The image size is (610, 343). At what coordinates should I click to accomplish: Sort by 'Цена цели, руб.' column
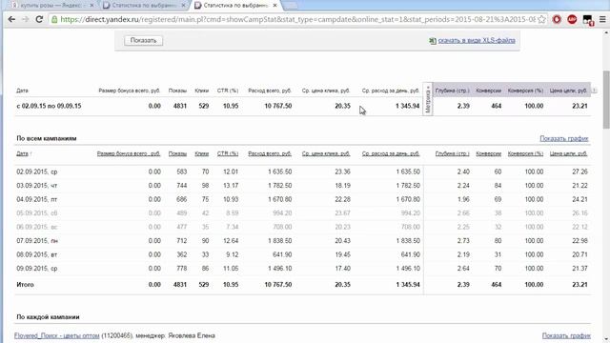(568, 153)
